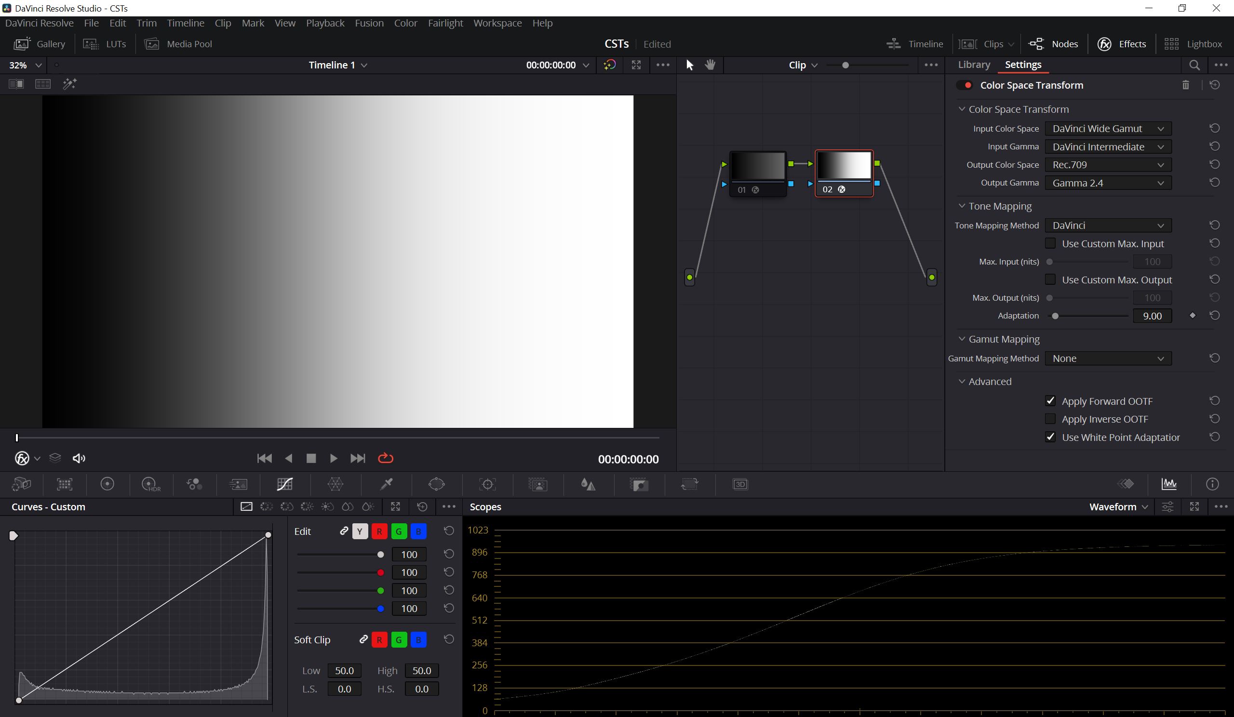Viewport: 1234px width, 717px height.
Task: Open the Playback menu
Action: point(325,23)
